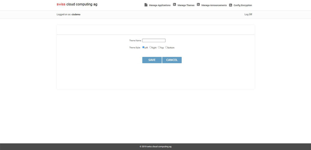Click the Theme Style label
The width and height of the screenshot is (311, 150).
pyautogui.click(x=135, y=48)
